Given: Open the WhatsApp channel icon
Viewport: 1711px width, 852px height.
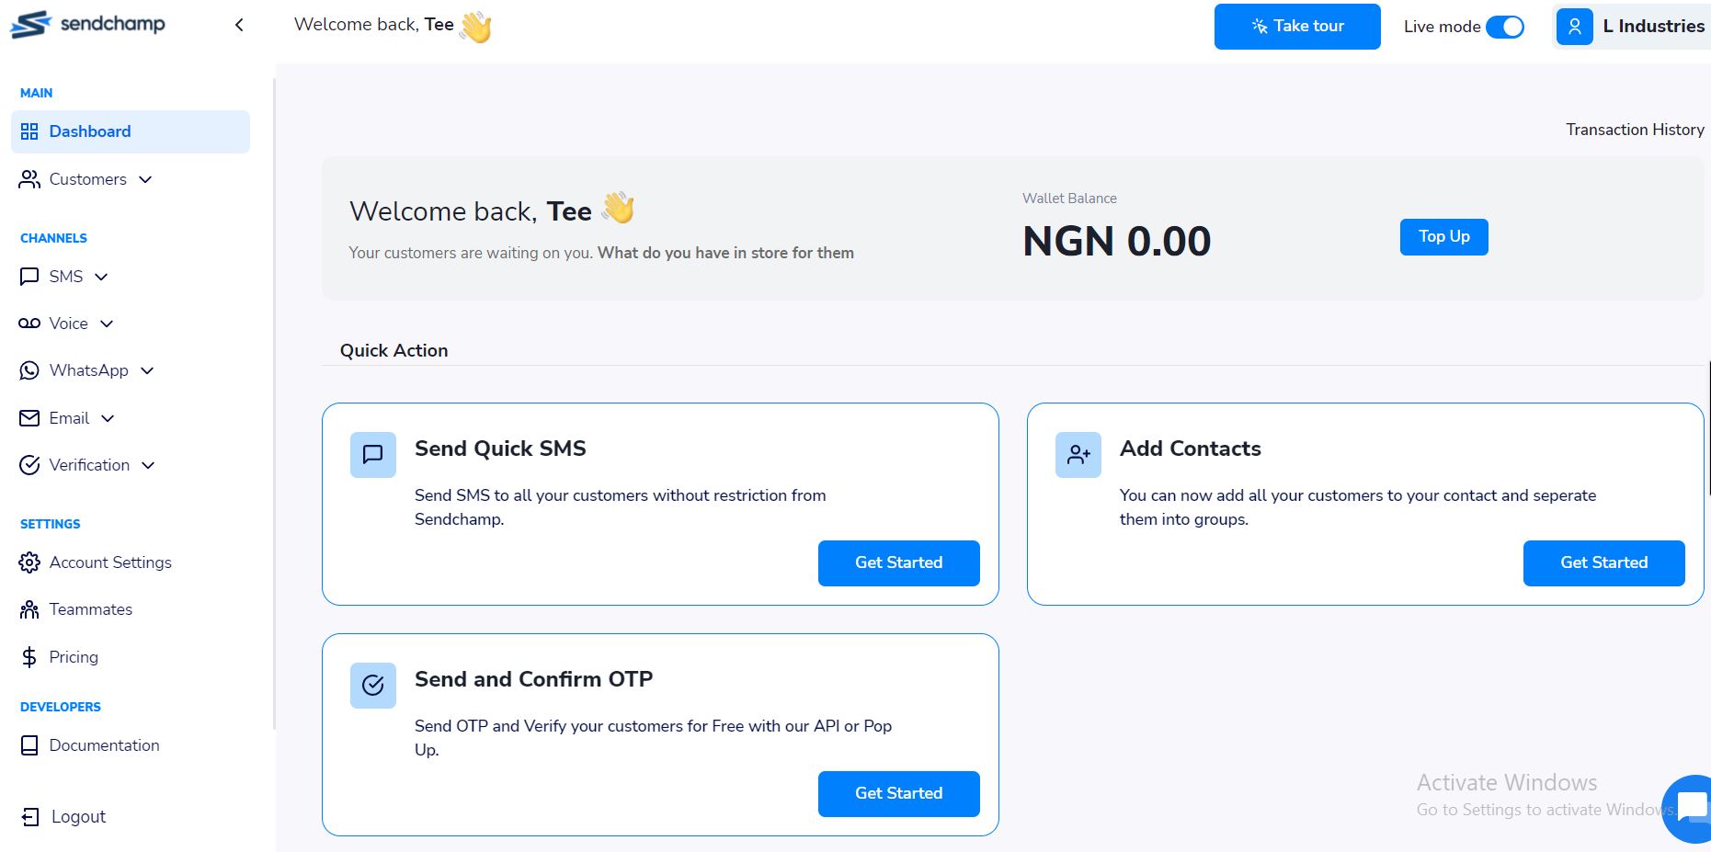Looking at the screenshot, I should coord(29,369).
